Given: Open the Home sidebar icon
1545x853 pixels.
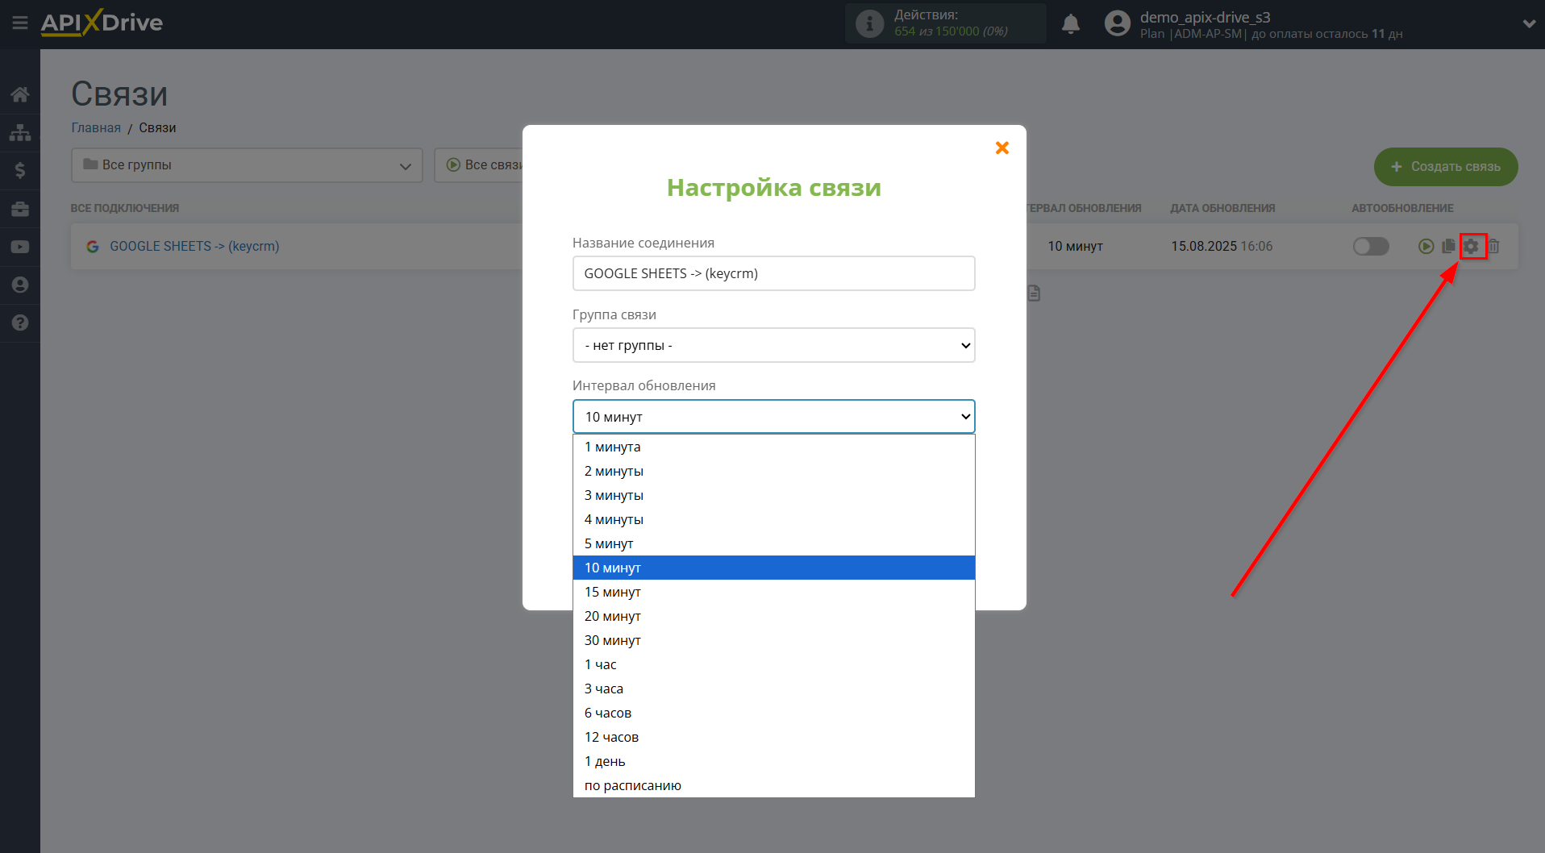Looking at the screenshot, I should [20, 94].
